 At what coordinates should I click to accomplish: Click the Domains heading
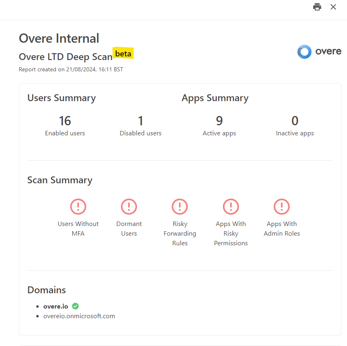point(46,290)
